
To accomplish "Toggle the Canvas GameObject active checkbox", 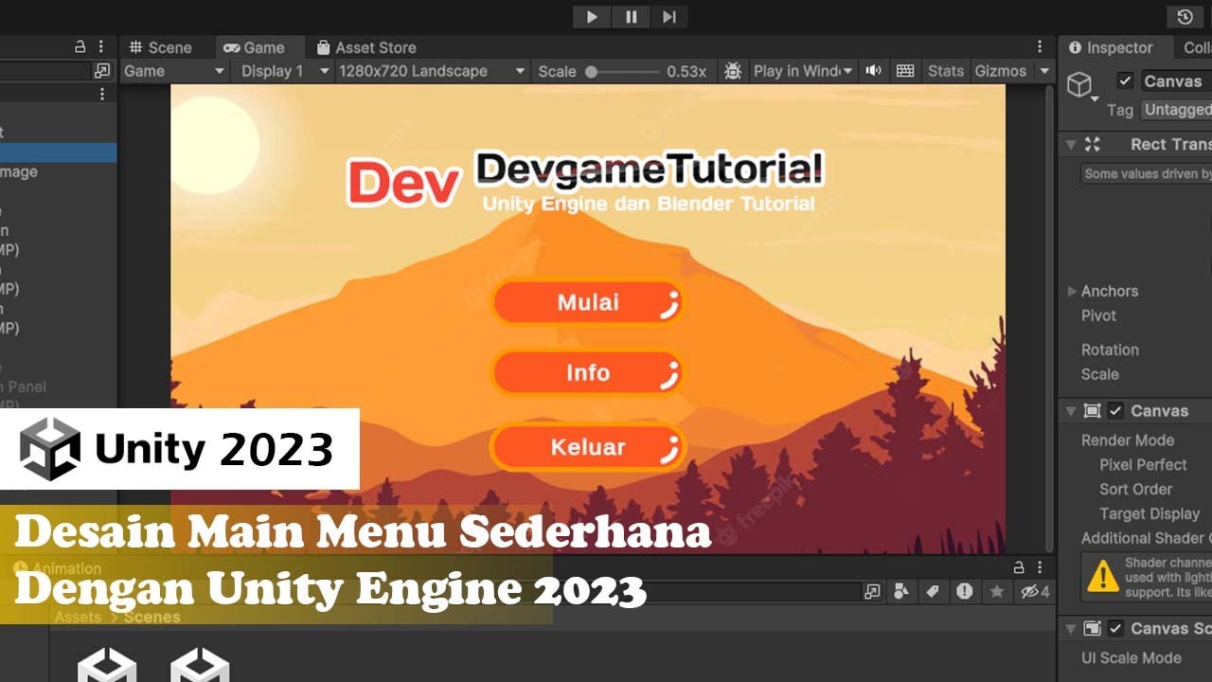I will 1125,81.
